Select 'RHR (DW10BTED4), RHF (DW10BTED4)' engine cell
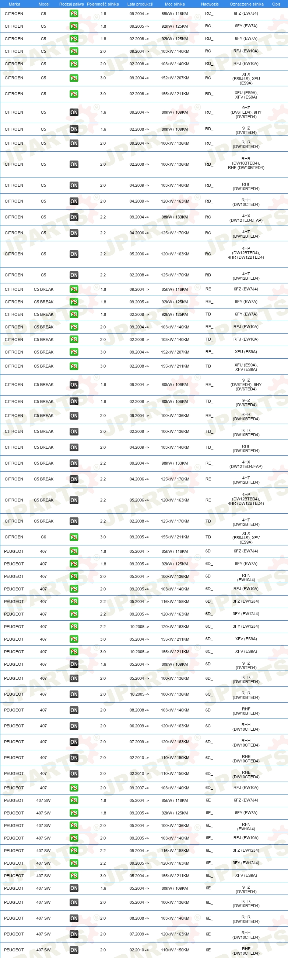288x958 pixels. click(246, 163)
